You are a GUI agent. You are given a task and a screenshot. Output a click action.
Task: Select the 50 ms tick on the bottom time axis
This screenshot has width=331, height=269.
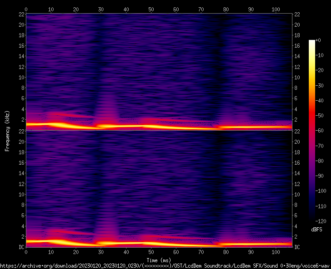pyautogui.click(x=151, y=251)
